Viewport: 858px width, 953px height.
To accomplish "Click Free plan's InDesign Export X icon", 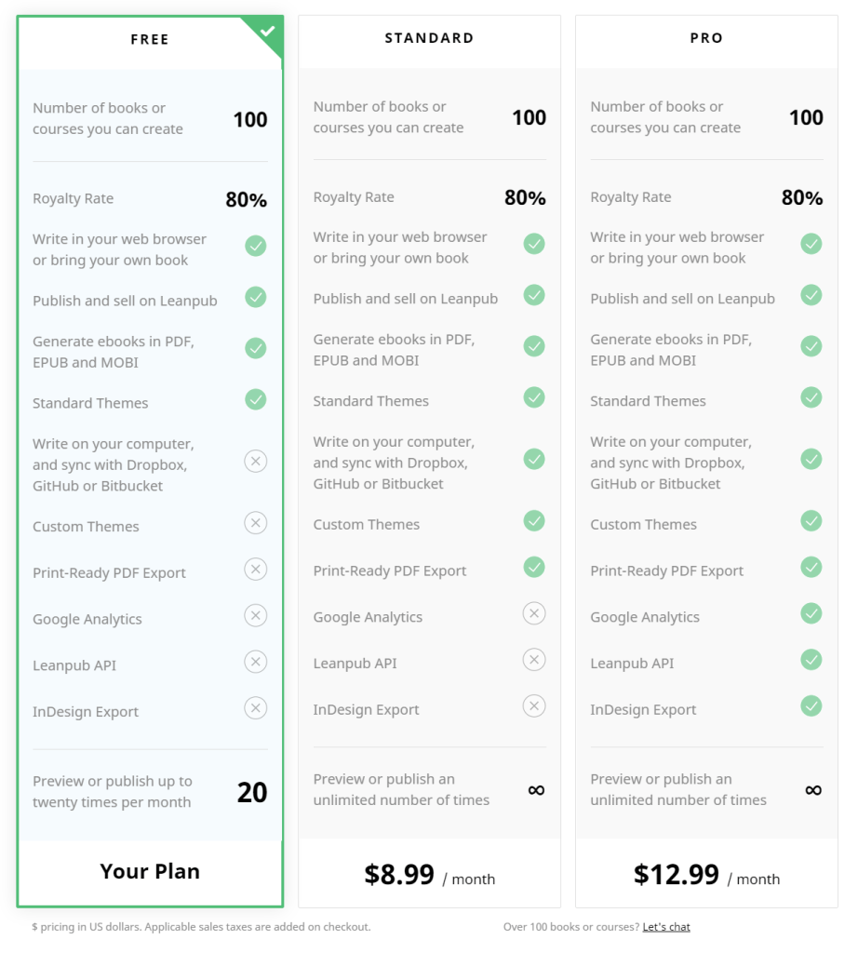I will 255,708.
